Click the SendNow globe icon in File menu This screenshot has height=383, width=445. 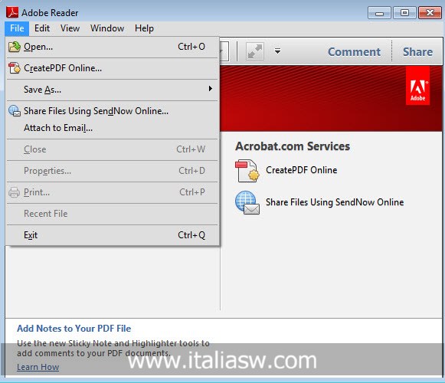tap(15, 111)
